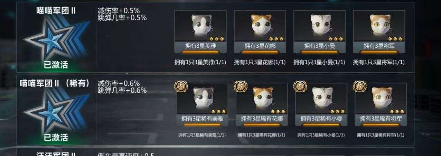
Task: Click gold S badge on rare 美雅 card
Action: [181, 86]
